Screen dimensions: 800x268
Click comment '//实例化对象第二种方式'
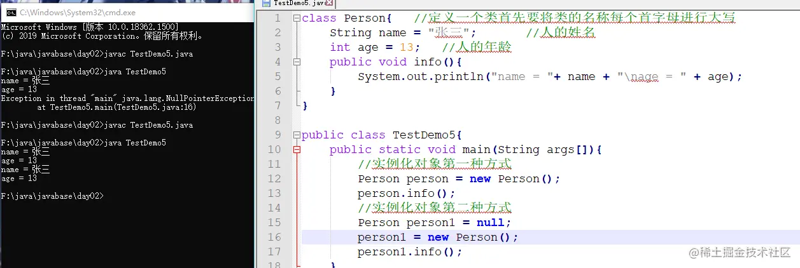pos(435,208)
